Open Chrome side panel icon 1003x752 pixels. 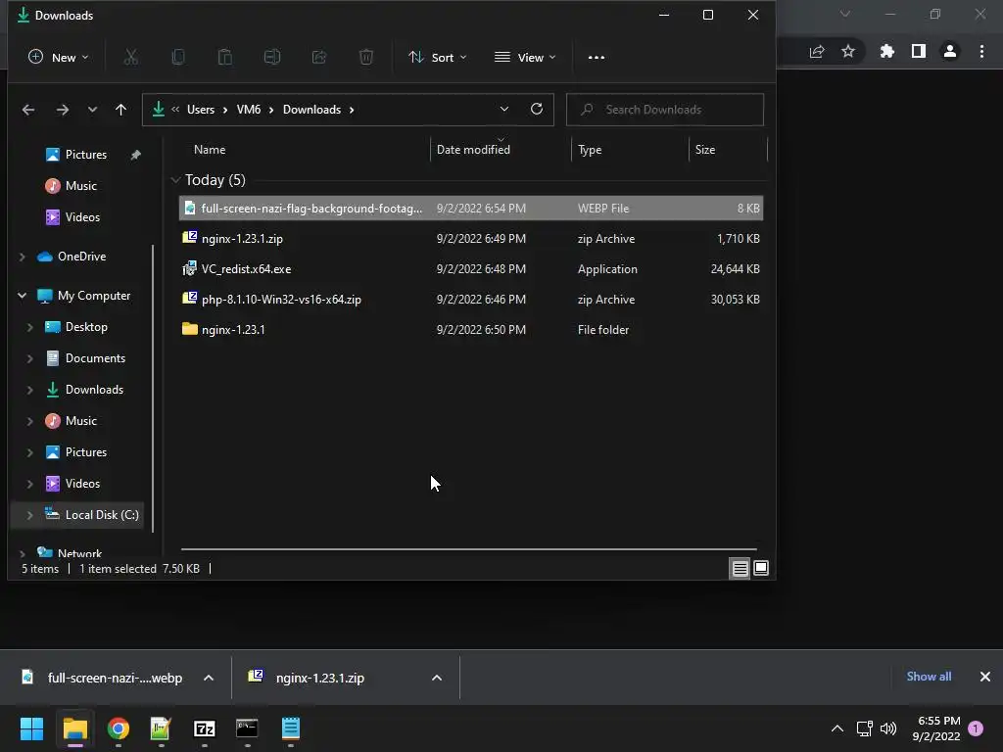tap(919, 51)
